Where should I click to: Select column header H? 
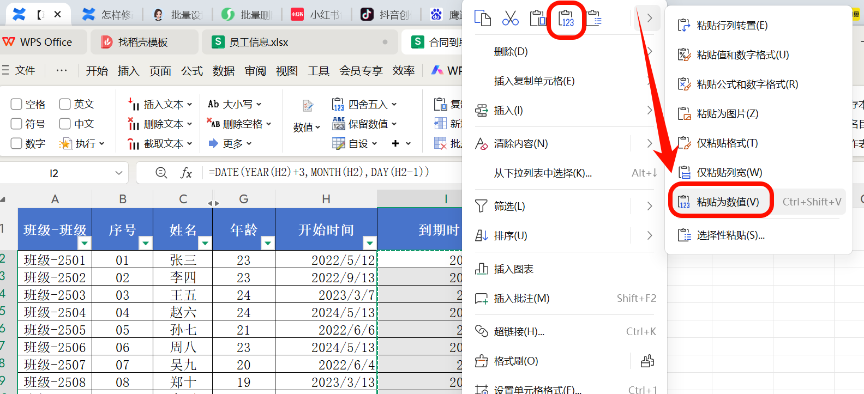326,199
